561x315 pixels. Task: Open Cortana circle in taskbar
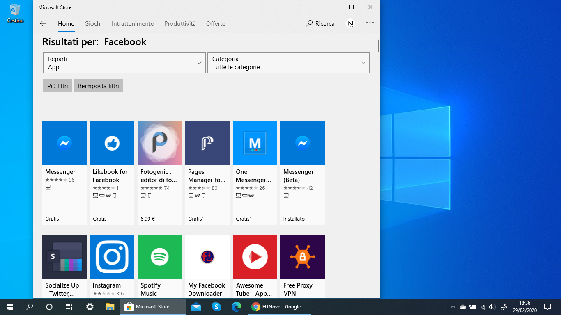click(x=49, y=306)
